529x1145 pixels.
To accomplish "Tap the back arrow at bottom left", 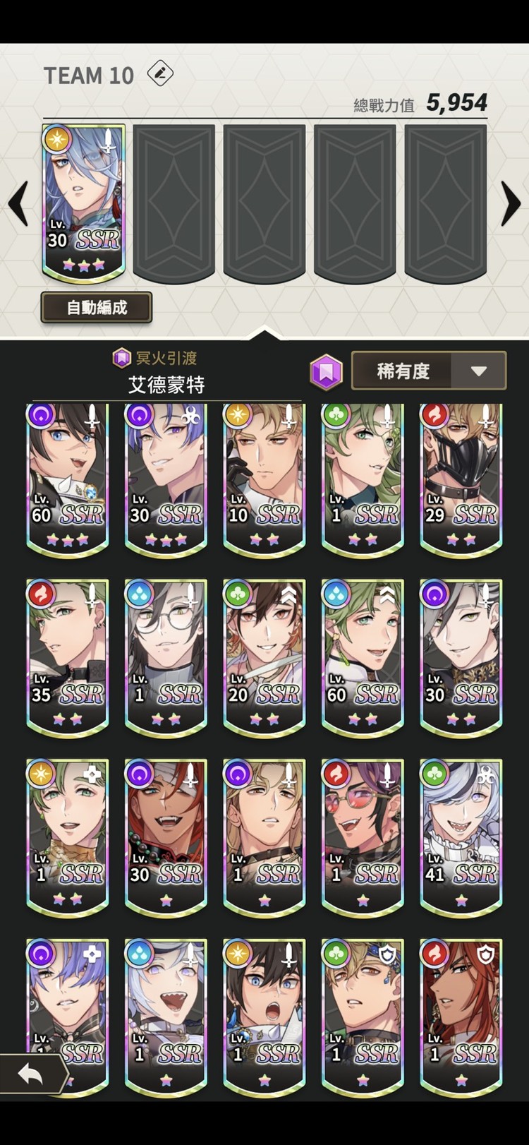I will [32, 1074].
